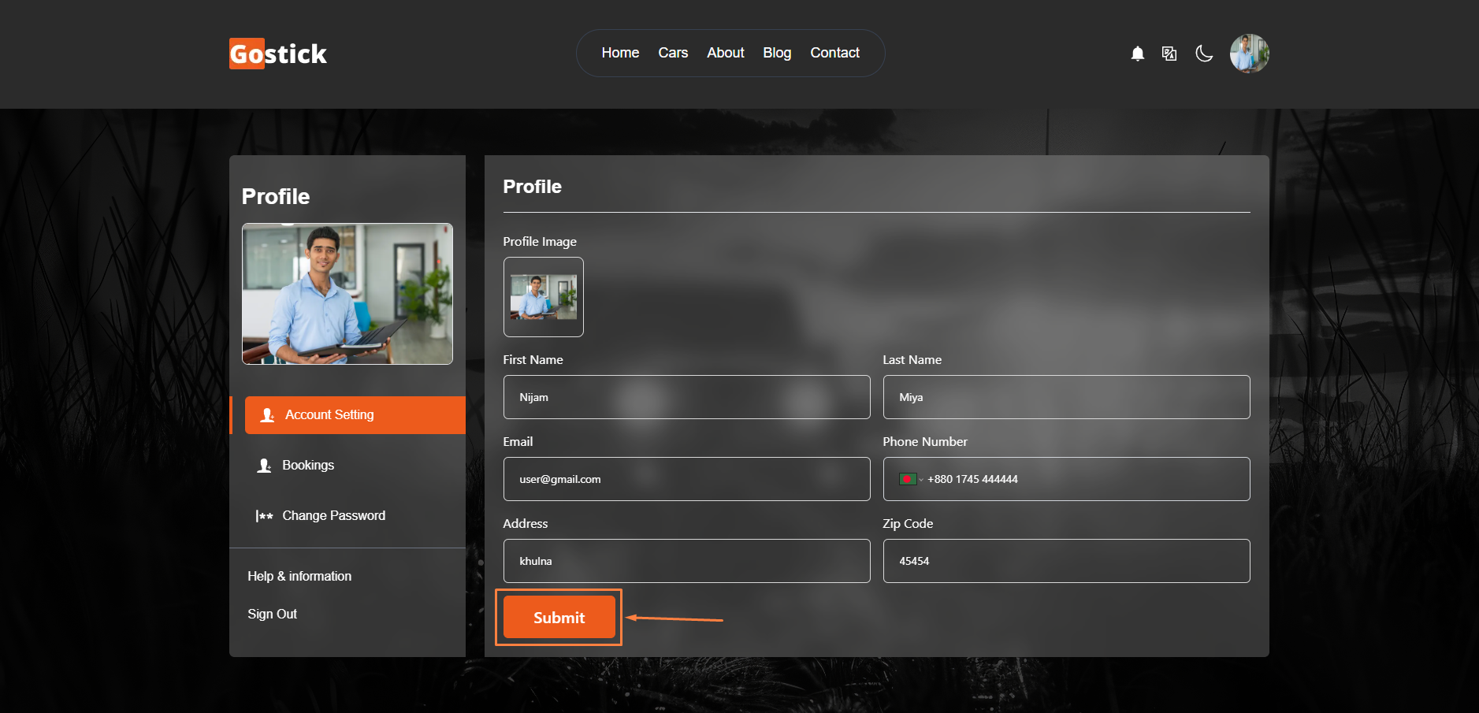Open the language translate icon

pos(1169,54)
